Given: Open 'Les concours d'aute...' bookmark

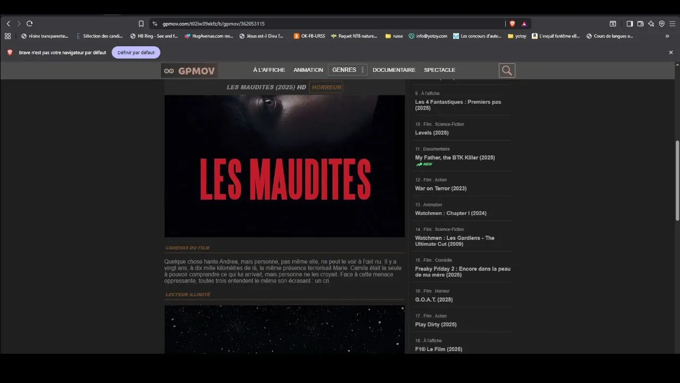Looking at the screenshot, I should click(x=477, y=36).
